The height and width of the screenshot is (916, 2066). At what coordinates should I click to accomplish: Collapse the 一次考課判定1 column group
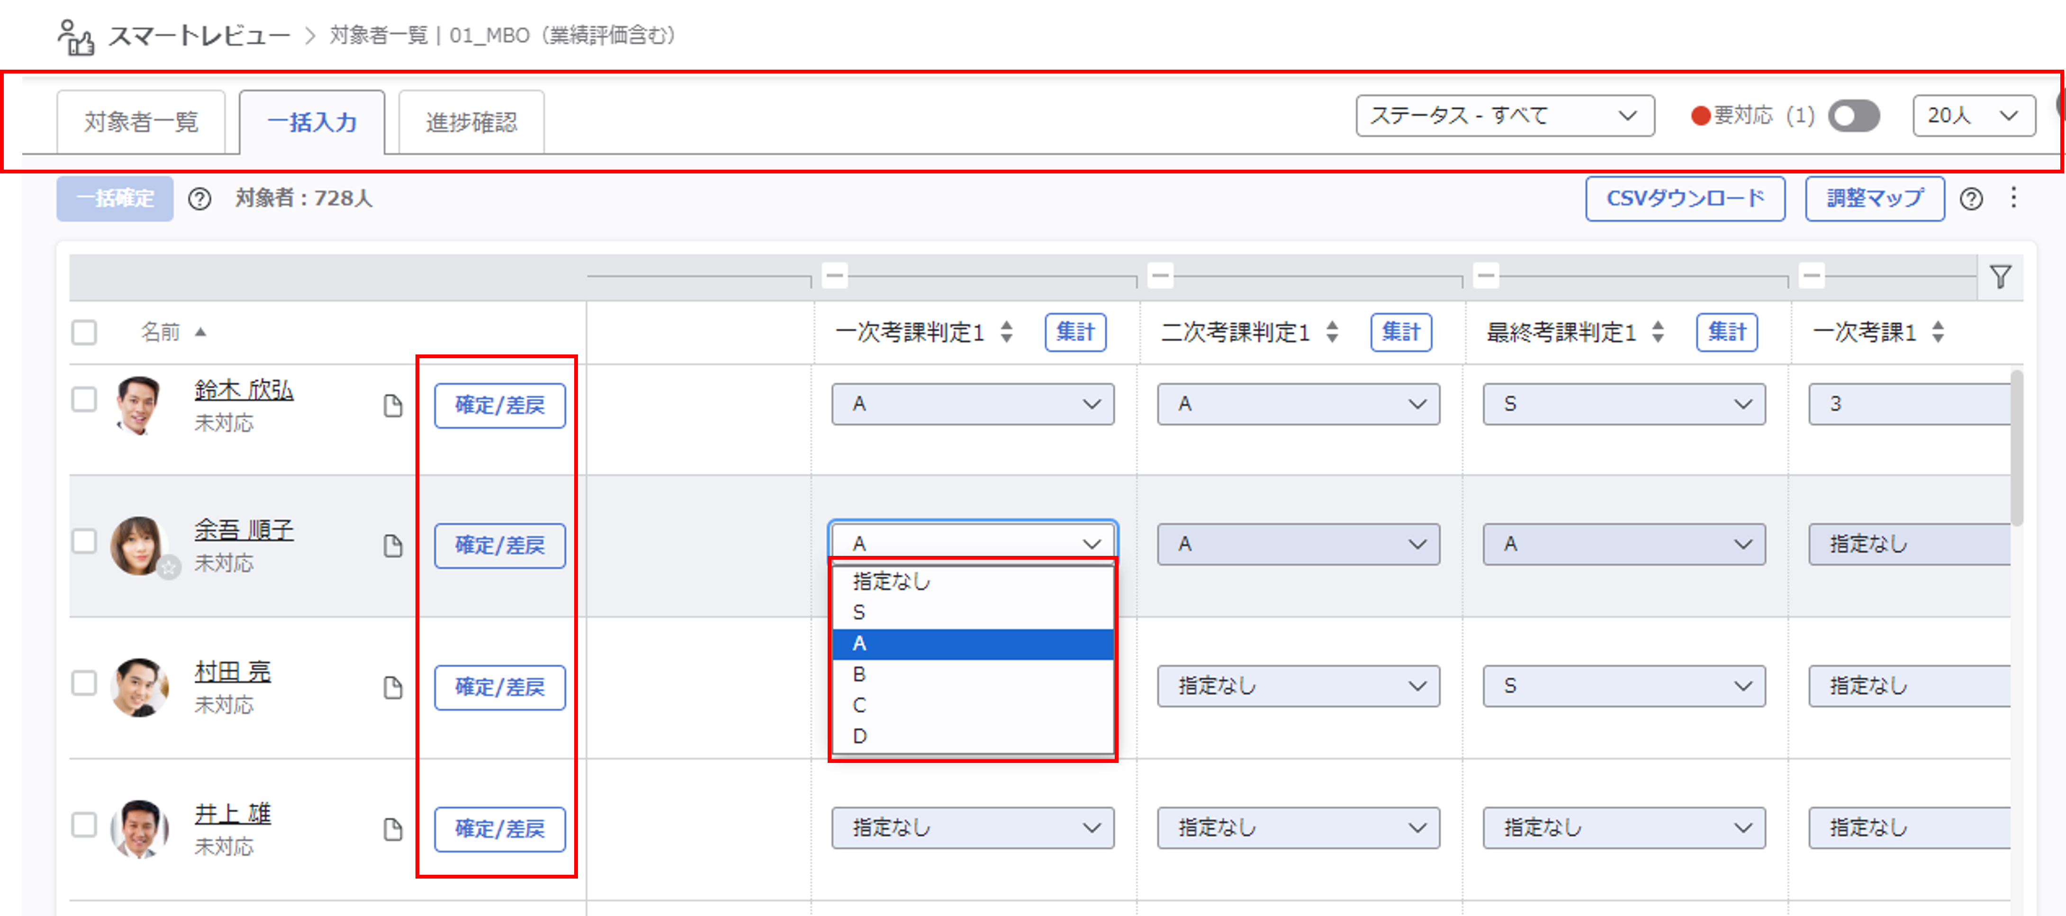[835, 275]
